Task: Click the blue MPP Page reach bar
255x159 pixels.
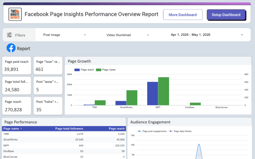Action: 153,93
